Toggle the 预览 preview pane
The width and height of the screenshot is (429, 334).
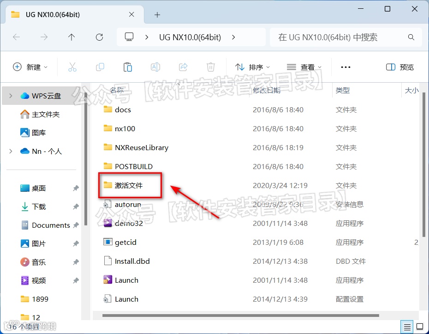[400, 67]
